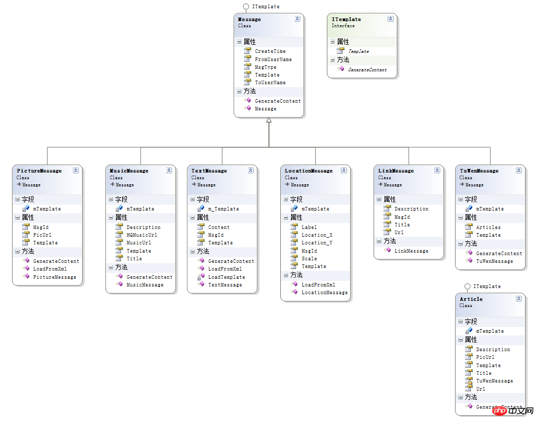
Task: Click the LoadFromXml method icon in PictureMessage
Action: pyautogui.click(x=26, y=268)
